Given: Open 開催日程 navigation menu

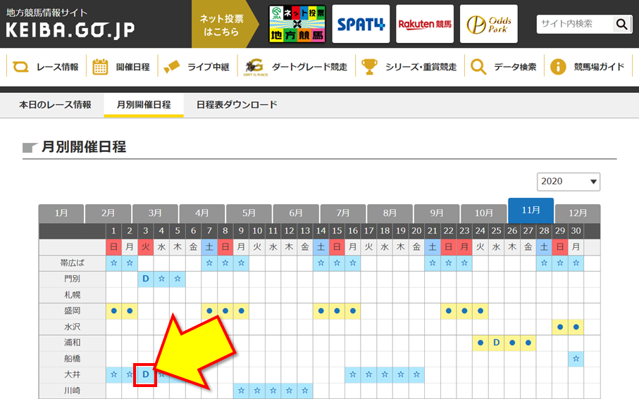Looking at the screenshot, I should (x=123, y=67).
